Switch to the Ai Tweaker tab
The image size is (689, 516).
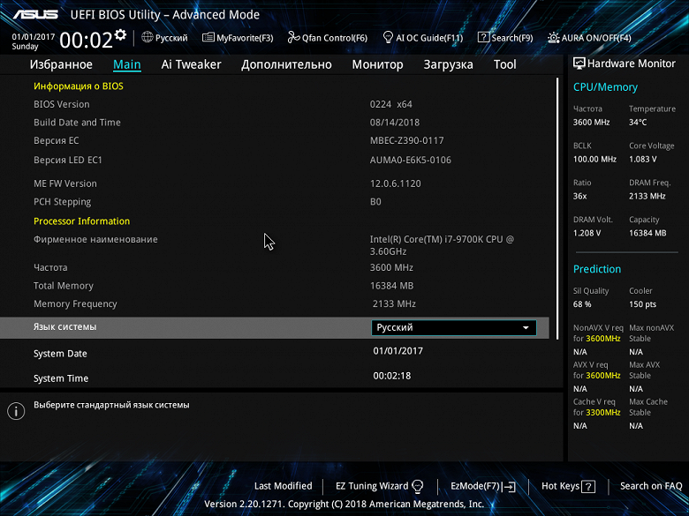tap(191, 64)
